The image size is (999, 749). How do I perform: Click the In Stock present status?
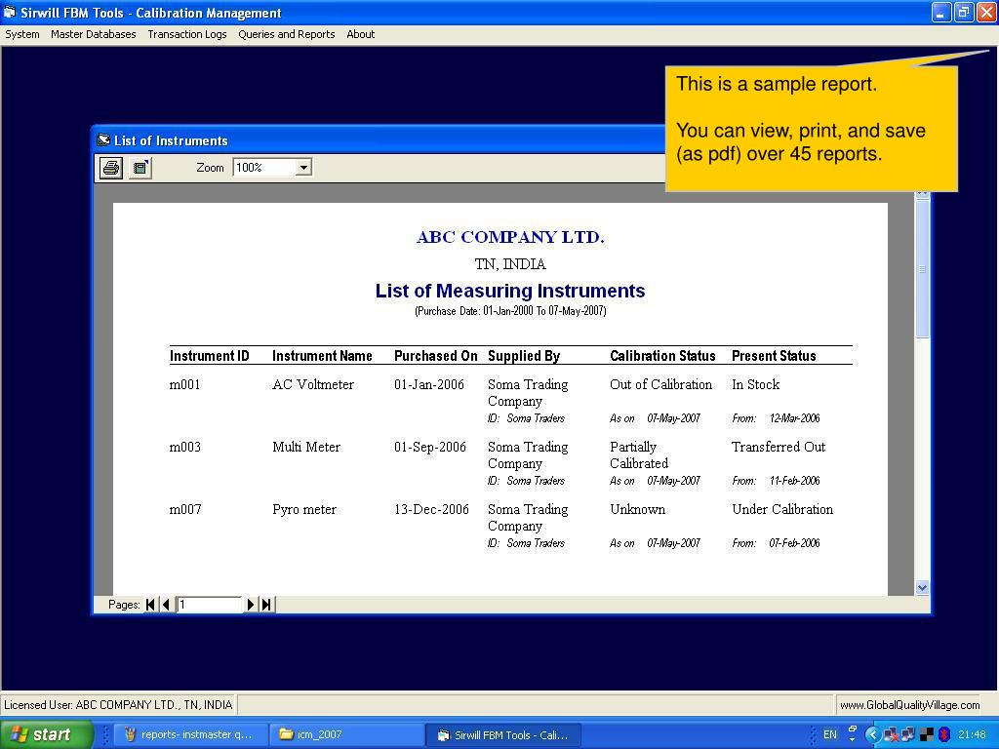(756, 384)
